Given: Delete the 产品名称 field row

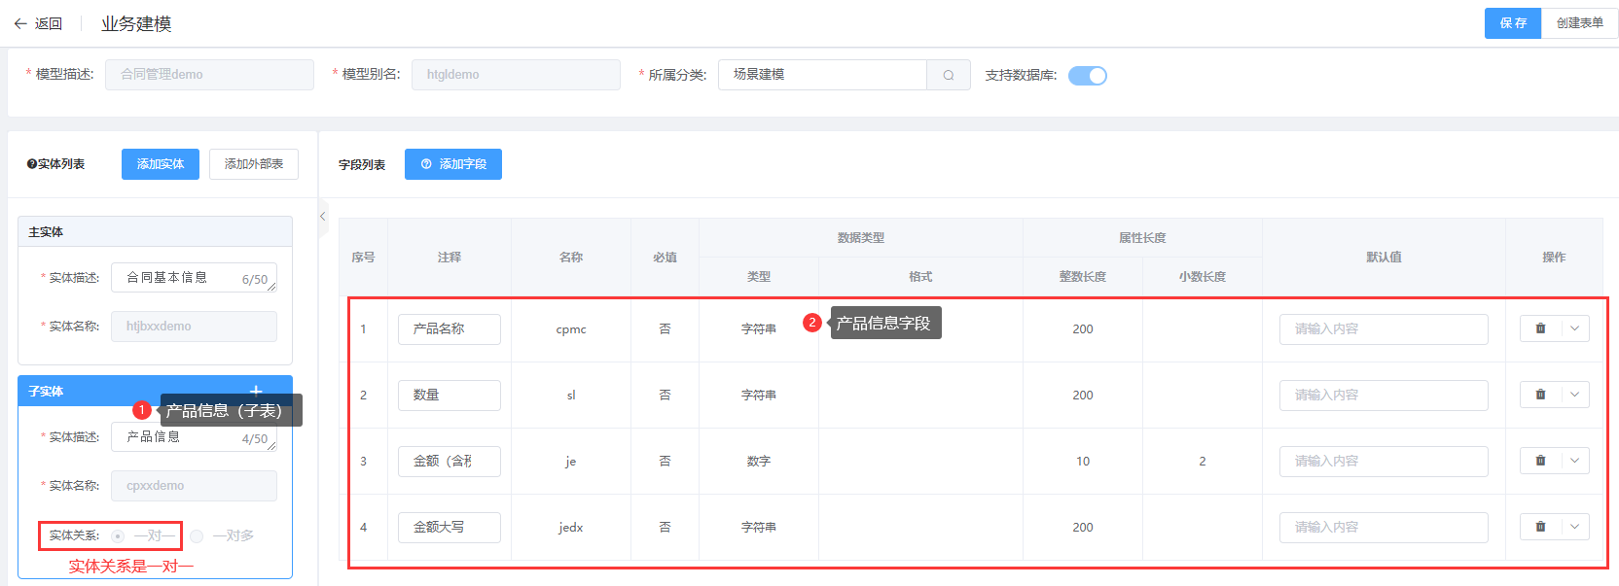Looking at the screenshot, I should click(x=1540, y=328).
